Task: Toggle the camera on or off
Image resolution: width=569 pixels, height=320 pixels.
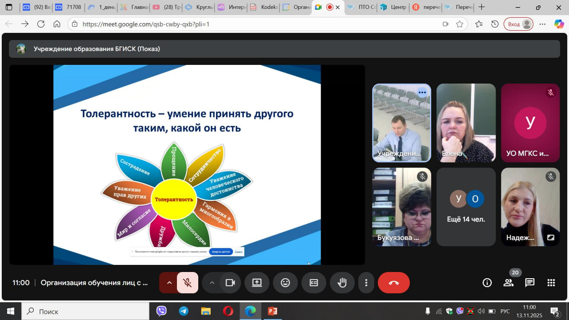Action: click(230, 283)
